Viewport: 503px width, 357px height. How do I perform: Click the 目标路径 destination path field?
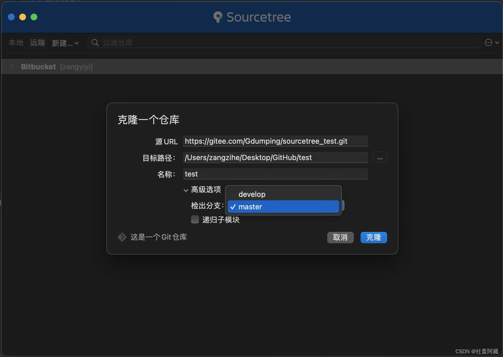275,158
